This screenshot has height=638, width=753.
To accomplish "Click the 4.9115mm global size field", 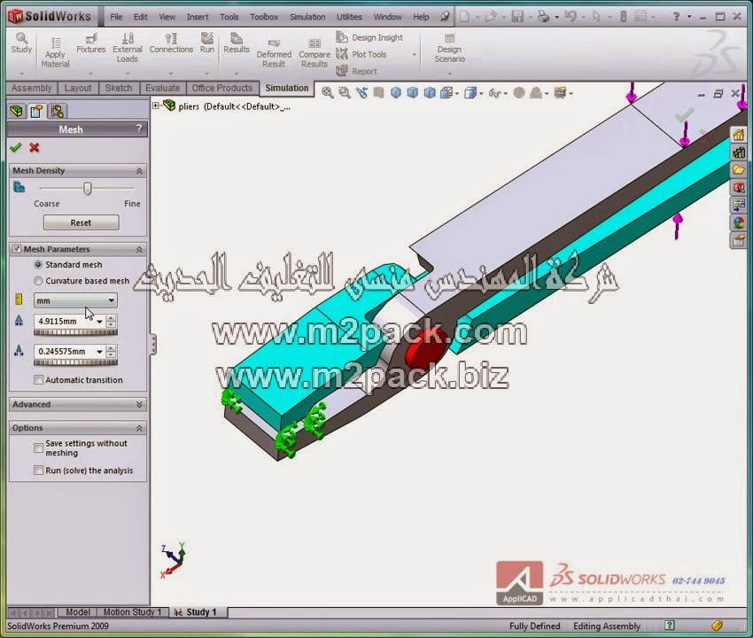I will (65, 322).
